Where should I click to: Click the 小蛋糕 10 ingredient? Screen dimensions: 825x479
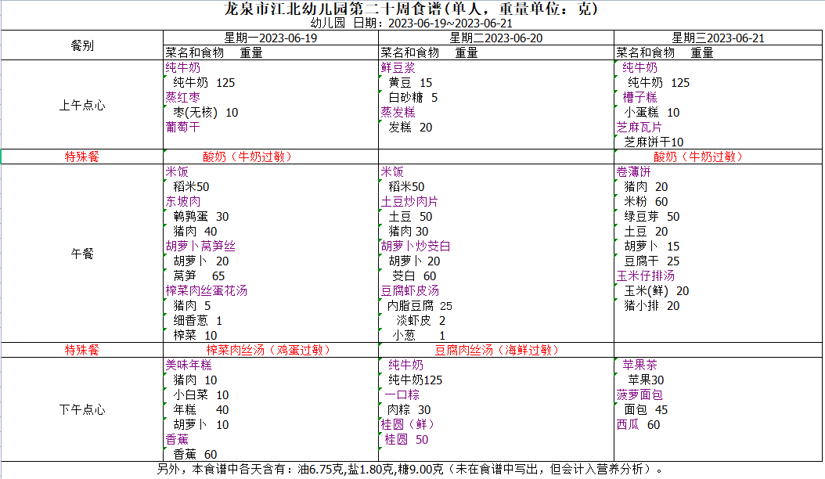click(x=652, y=113)
